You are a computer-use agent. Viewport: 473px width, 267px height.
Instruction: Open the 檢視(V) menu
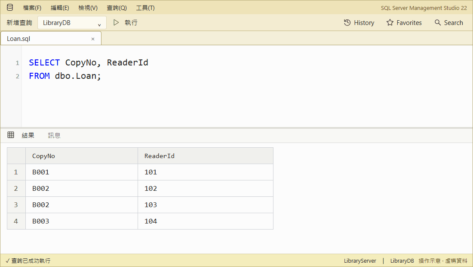[x=88, y=8]
